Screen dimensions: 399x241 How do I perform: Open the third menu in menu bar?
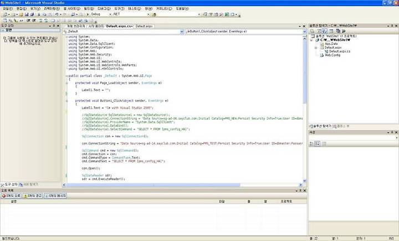35,9
